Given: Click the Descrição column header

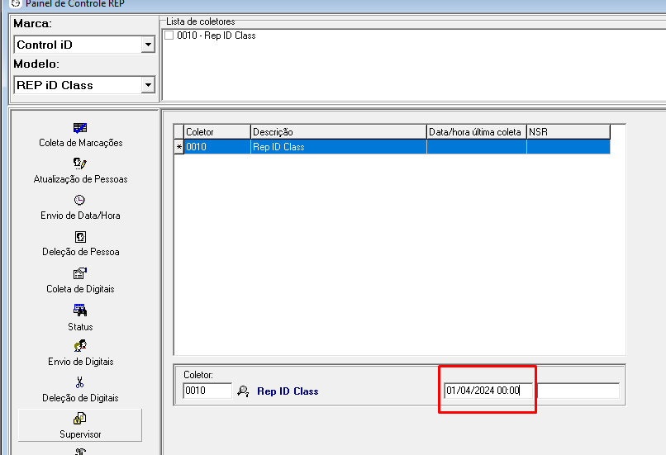Looking at the screenshot, I should [x=338, y=132].
